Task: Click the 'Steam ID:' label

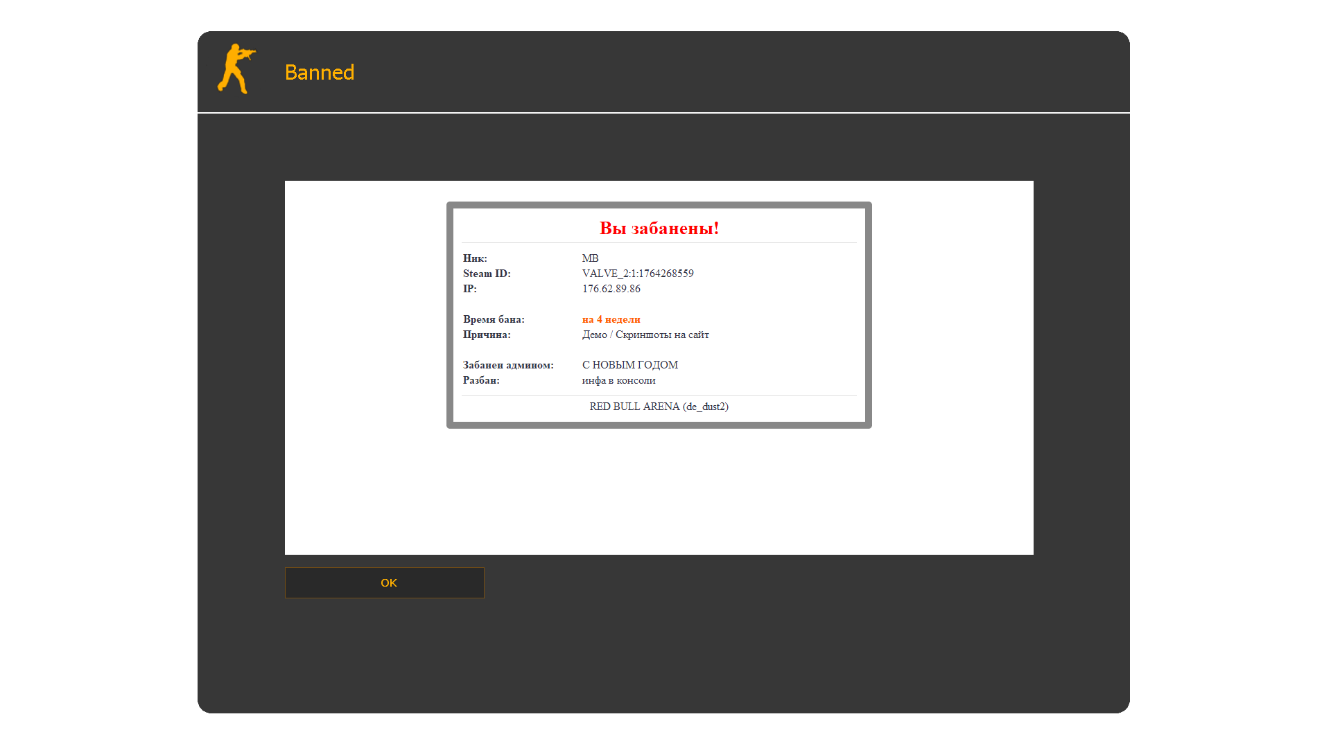Action: pos(487,274)
